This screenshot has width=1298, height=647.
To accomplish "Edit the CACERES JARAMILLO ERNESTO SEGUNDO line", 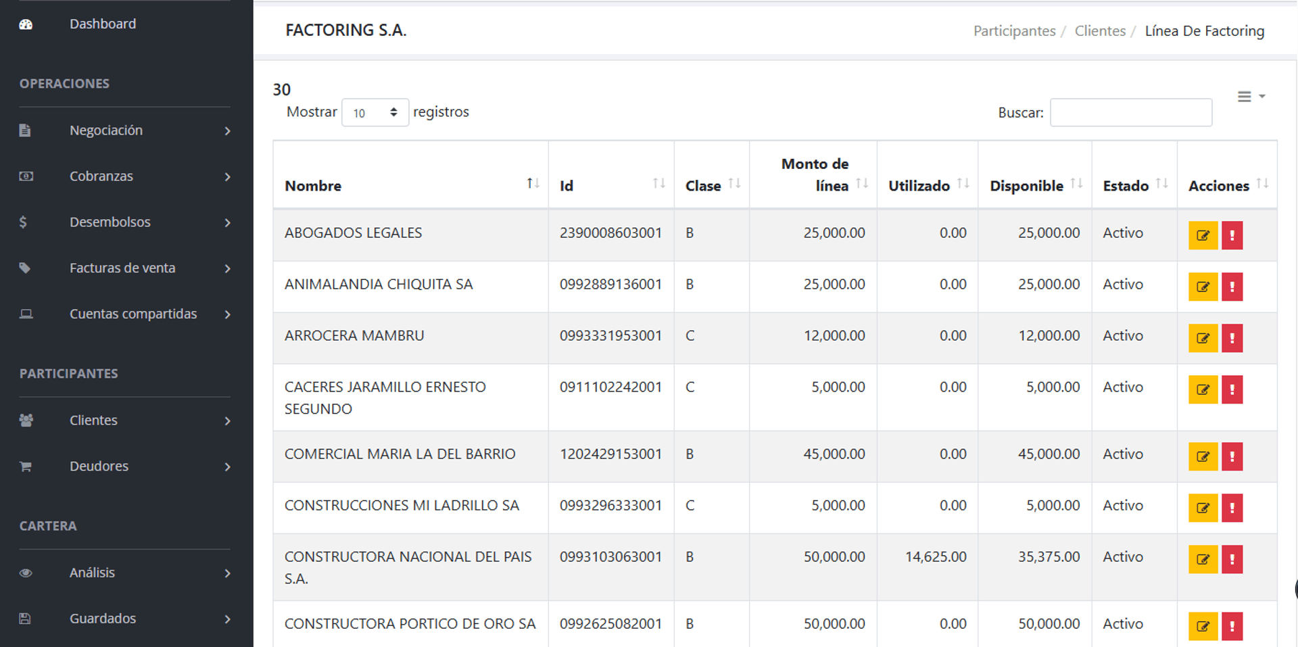I will [x=1203, y=389].
